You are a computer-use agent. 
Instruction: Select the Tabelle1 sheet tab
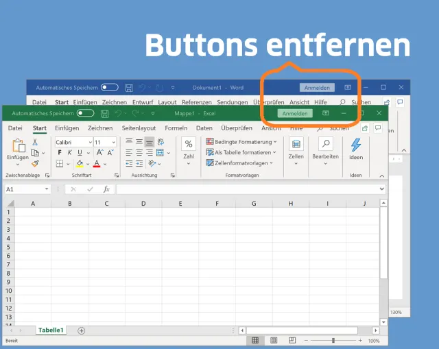(51, 330)
